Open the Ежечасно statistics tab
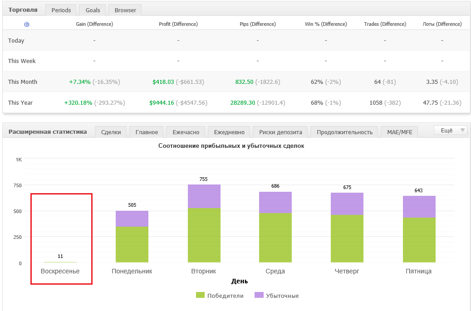The image size is (471, 311). (186, 132)
